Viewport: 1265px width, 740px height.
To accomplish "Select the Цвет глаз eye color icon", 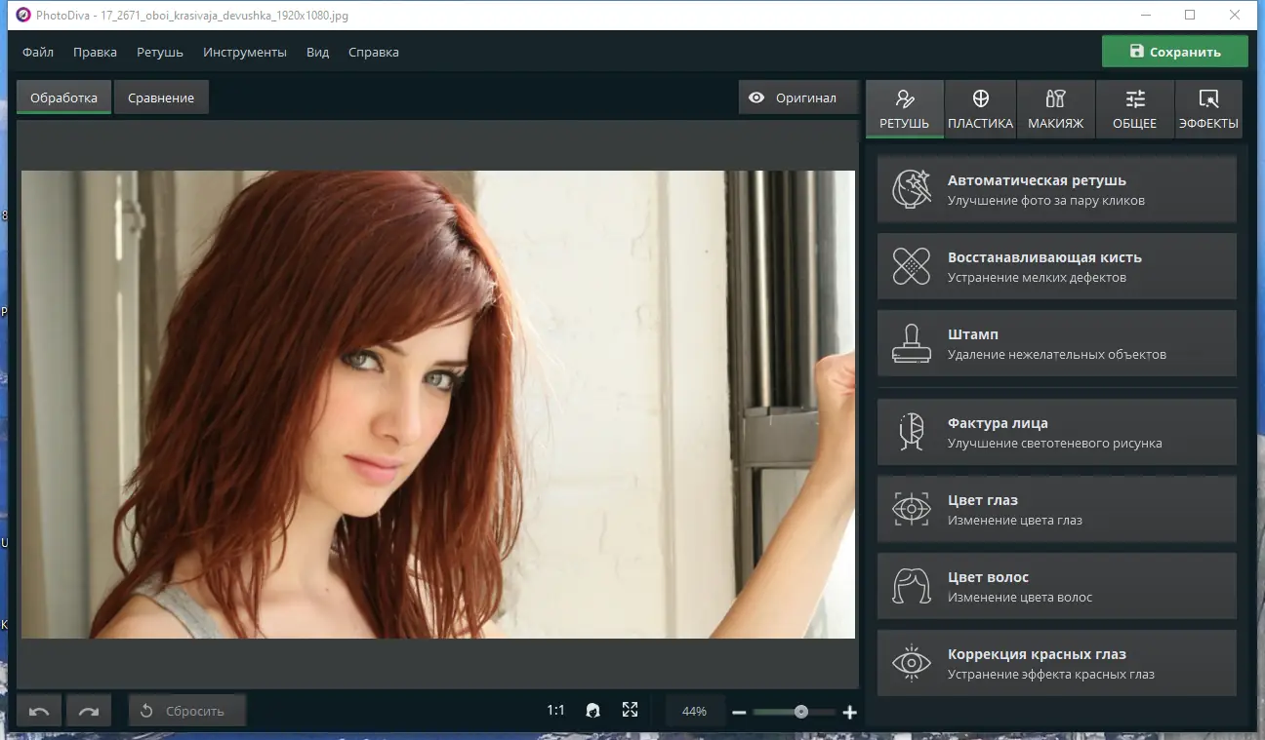I will [911, 508].
